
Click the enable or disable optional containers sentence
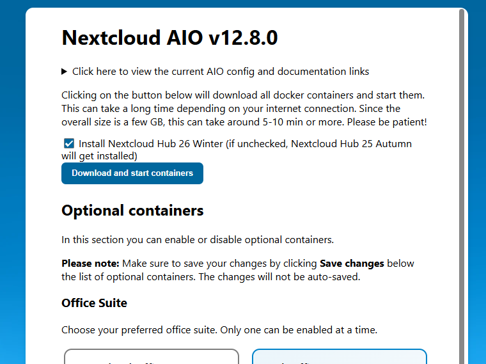(198, 240)
